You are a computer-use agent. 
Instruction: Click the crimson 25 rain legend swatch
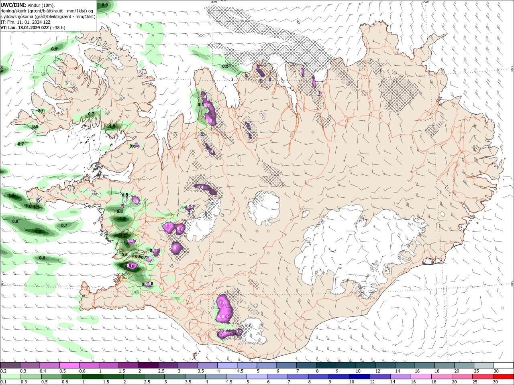pyautogui.click(x=483, y=377)
